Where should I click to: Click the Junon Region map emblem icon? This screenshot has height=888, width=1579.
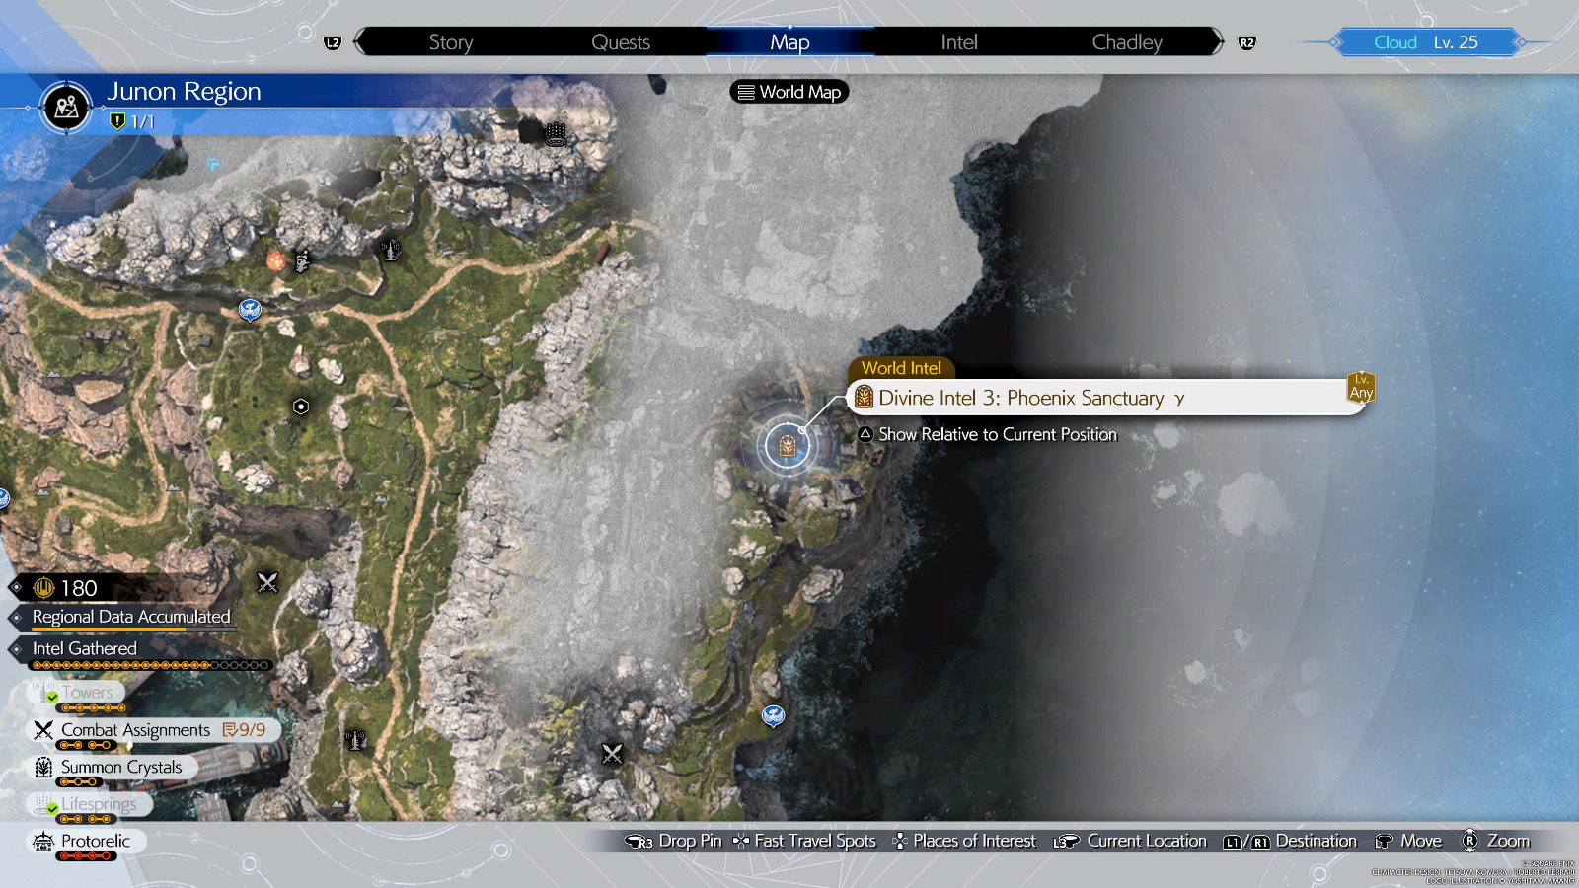click(x=67, y=107)
